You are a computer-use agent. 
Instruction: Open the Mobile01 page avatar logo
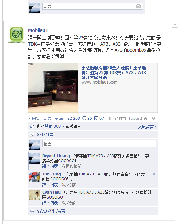click(17, 35)
